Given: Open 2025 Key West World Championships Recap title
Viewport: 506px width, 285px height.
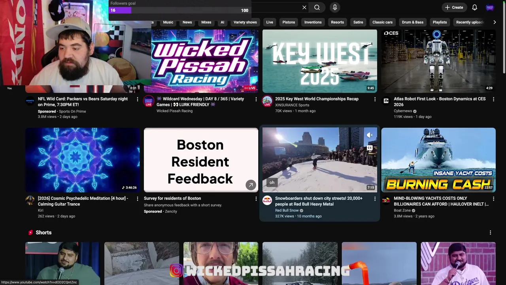Looking at the screenshot, I should click(x=317, y=99).
